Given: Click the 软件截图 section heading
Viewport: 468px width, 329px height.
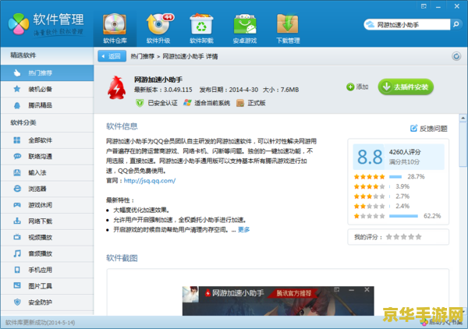Looking at the screenshot, I should (122, 258).
